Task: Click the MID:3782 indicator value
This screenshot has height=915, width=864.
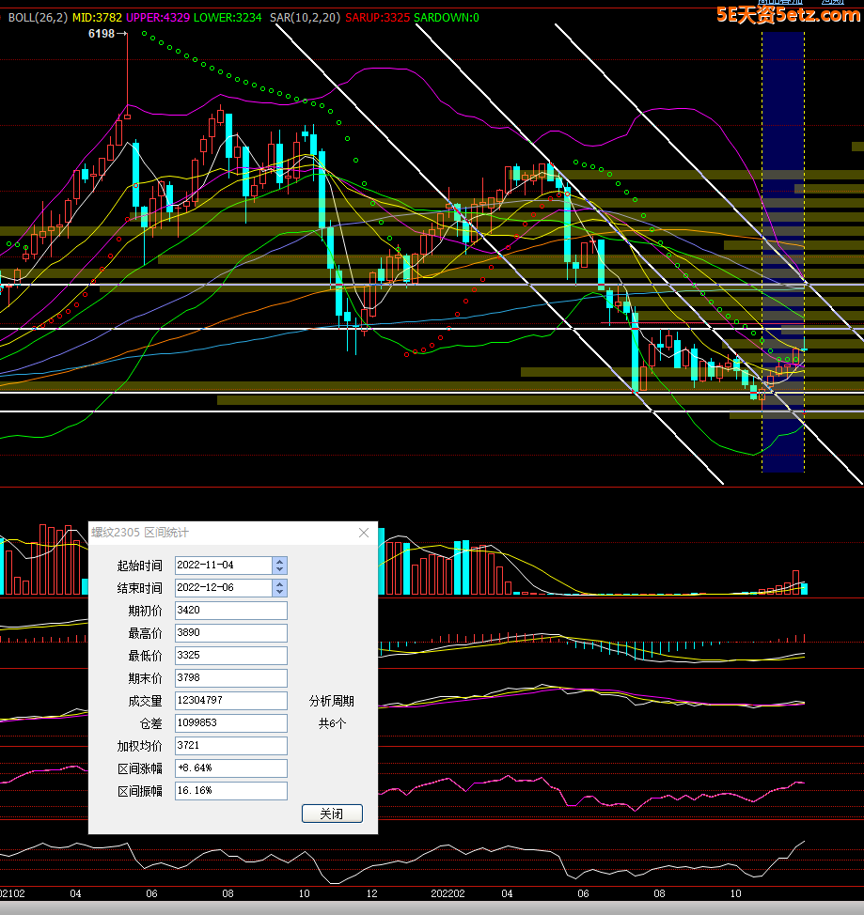Action: [97, 18]
